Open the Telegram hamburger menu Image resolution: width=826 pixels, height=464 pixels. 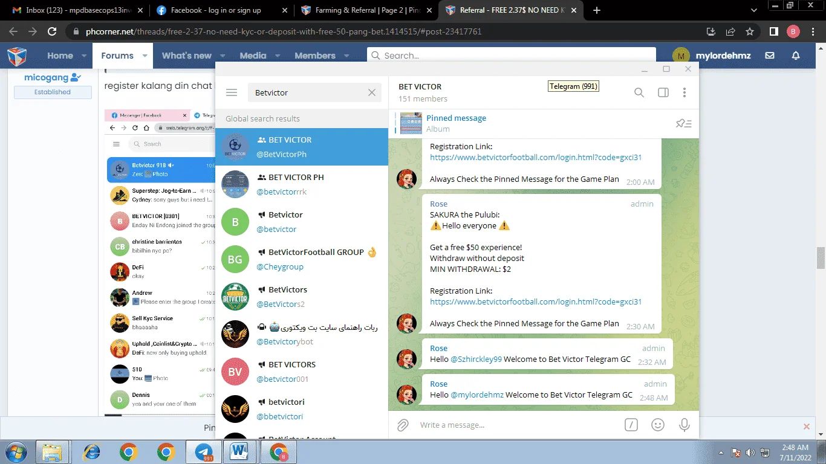click(x=232, y=92)
